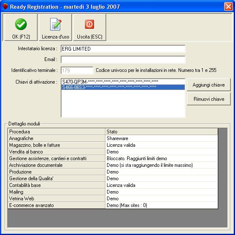Close the Ready Registration window
The height and width of the screenshot is (235, 235).
tap(228, 7)
